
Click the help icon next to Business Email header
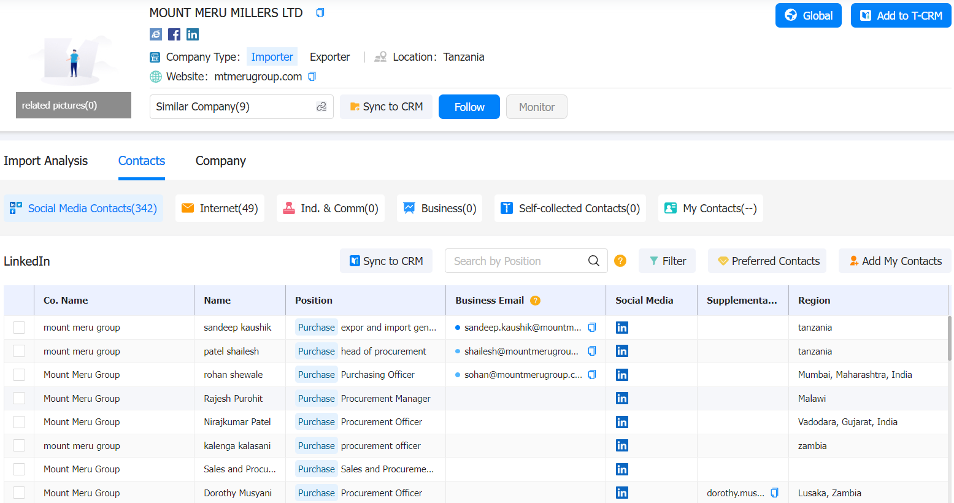(x=535, y=301)
